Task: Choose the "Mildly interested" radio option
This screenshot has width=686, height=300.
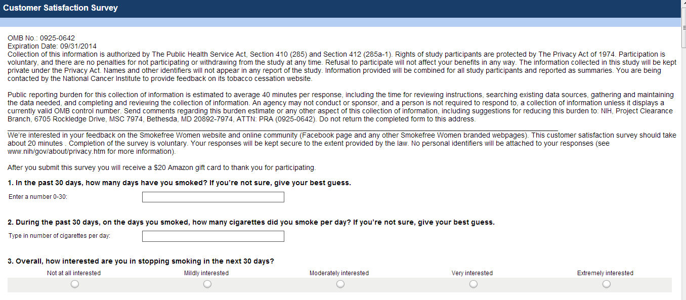Action: [x=207, y=284]
